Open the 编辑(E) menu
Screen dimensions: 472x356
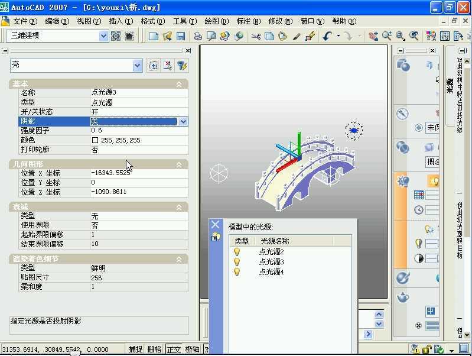pyautogui.click(x=57, y=21)
